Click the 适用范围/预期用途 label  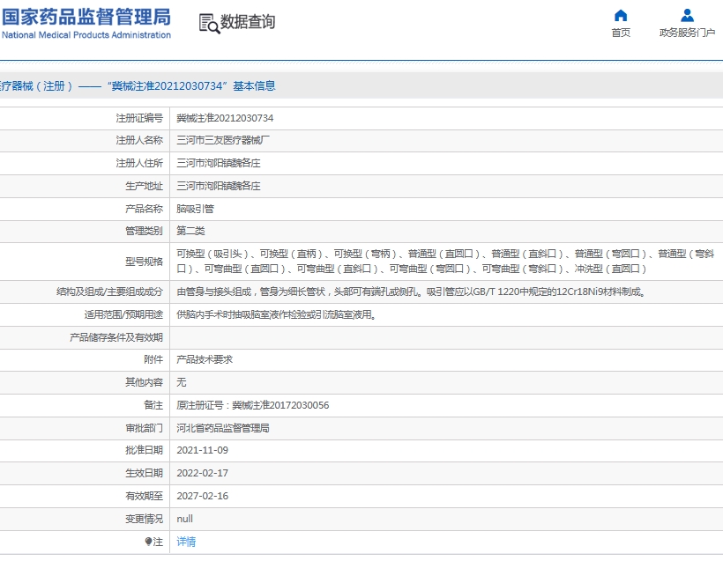[x=123, y=315]
